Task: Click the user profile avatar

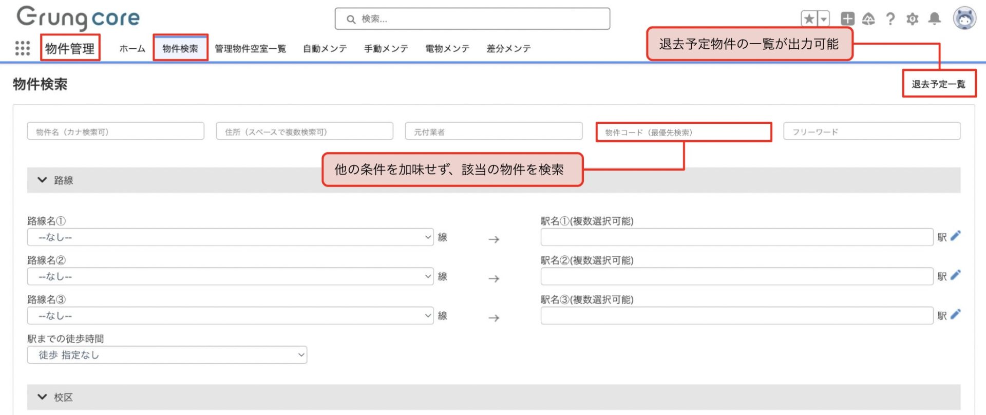Action: coord(964,19)
